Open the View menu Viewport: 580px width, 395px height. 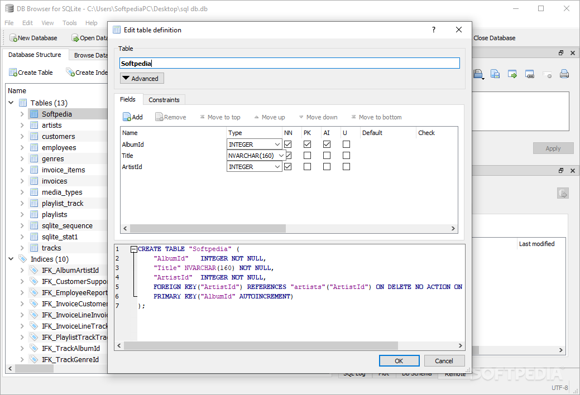coord(47,23)
